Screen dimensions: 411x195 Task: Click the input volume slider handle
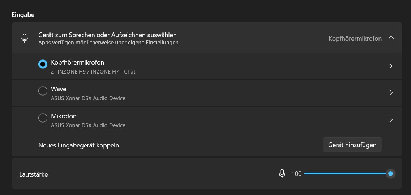click(x=390, y=174)
